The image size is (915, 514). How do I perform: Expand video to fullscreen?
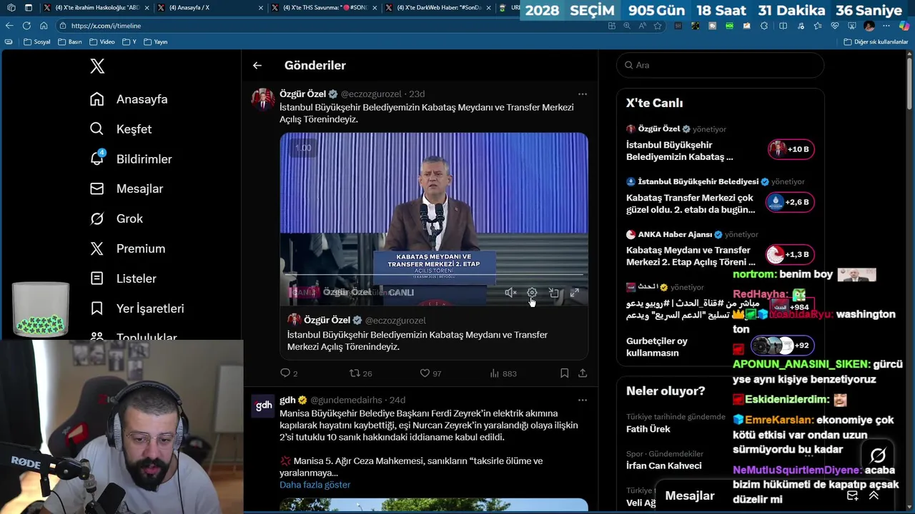pyautogui.click(x=574, y=293)
